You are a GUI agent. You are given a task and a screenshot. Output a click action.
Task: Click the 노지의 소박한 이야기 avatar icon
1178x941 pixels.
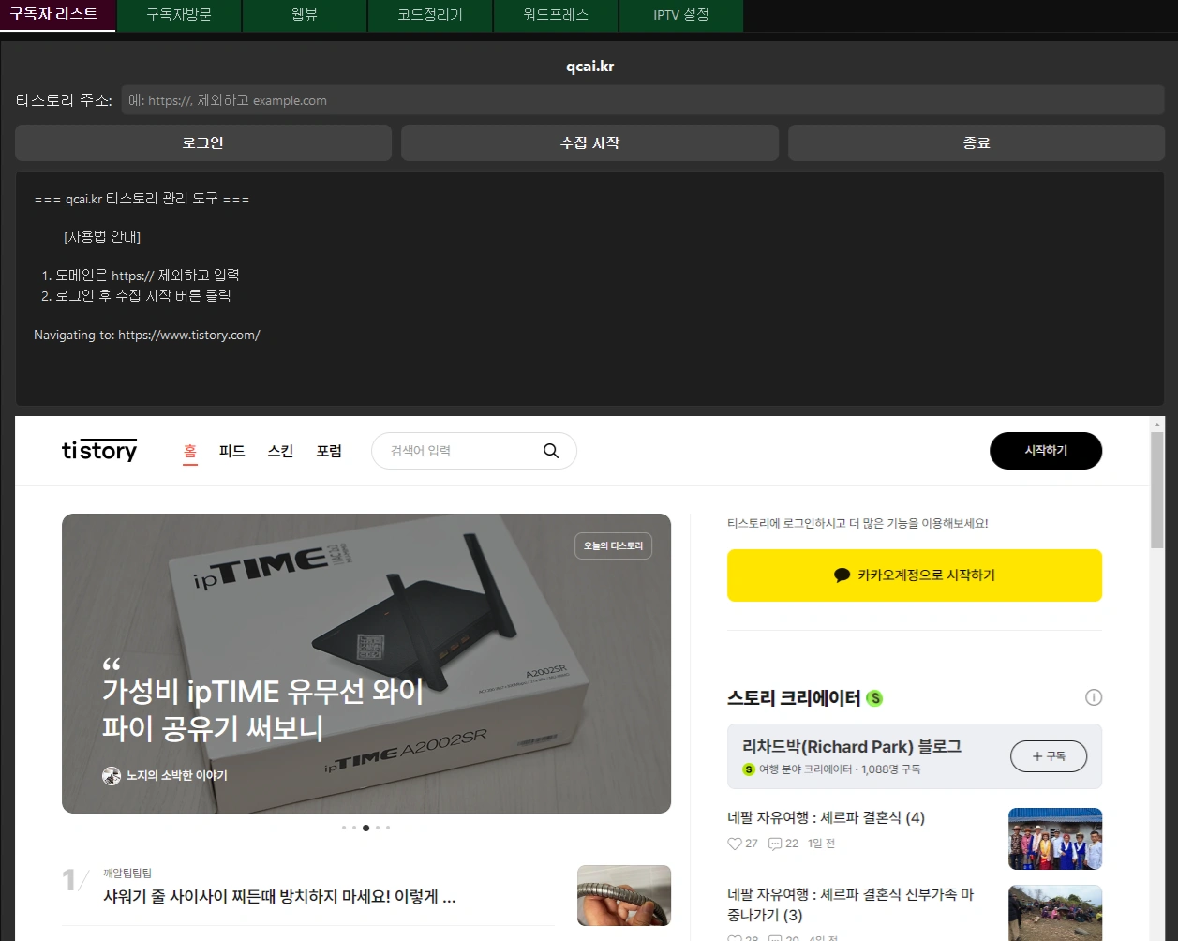111,776
